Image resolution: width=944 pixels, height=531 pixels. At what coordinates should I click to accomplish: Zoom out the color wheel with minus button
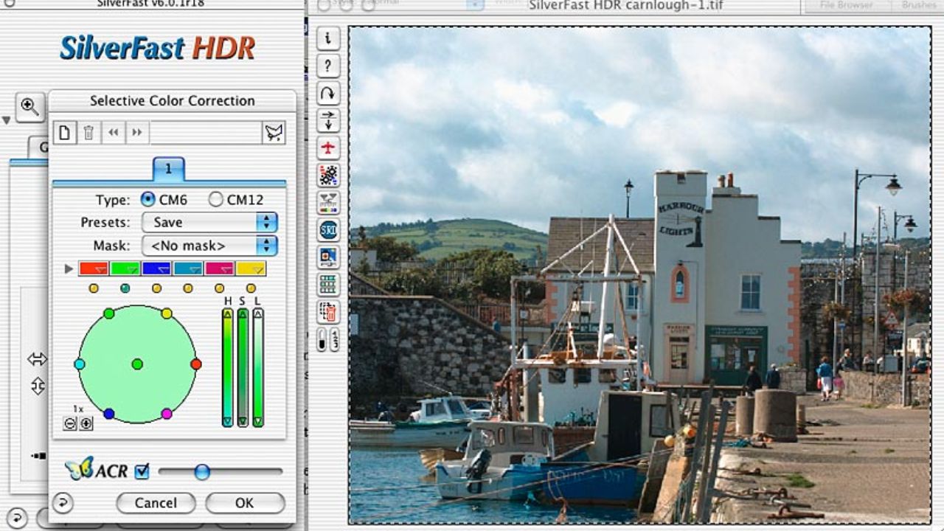tap(70, 423)
